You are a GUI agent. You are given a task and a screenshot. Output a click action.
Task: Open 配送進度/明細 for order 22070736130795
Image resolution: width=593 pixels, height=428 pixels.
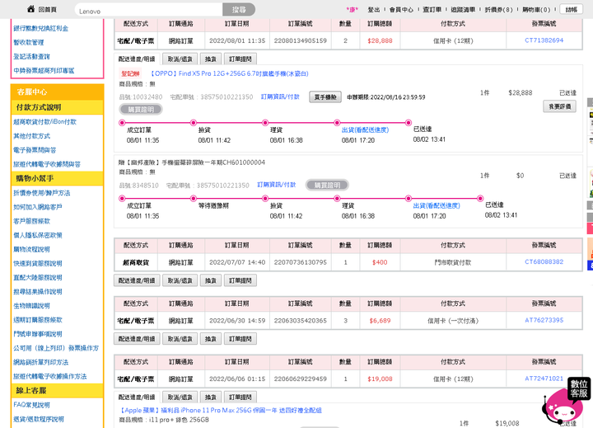[137, 280]
